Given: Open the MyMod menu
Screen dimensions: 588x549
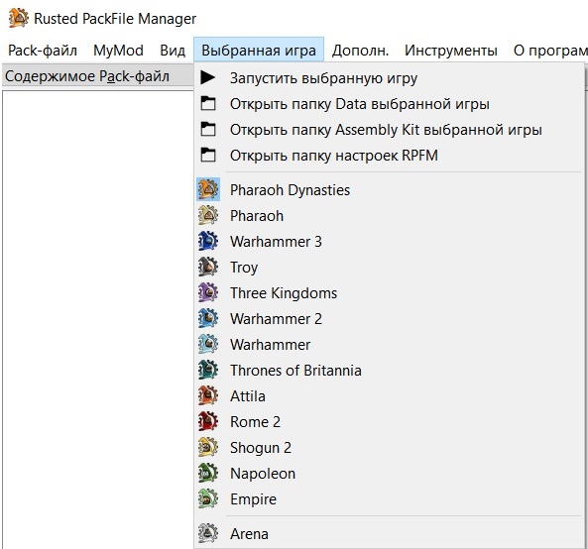Looking at the screenshot, I should (119, 51).
